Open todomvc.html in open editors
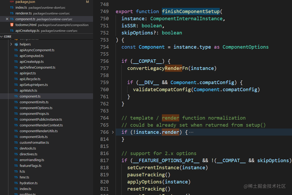The width and height of the screenshot is (292, 195). click(x=26, y=25)
